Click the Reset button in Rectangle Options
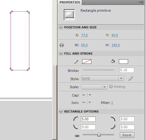Image resolution: width=146 pixels, height=140 pixels. pyautogui.click(x=127, y=135)
